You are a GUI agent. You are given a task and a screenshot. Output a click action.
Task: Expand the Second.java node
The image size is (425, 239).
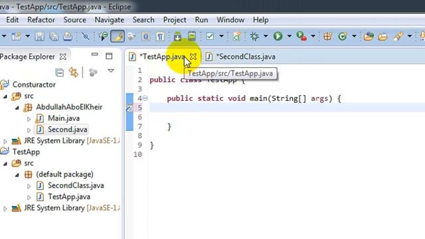pyautogui.click(x=29, y=130)
